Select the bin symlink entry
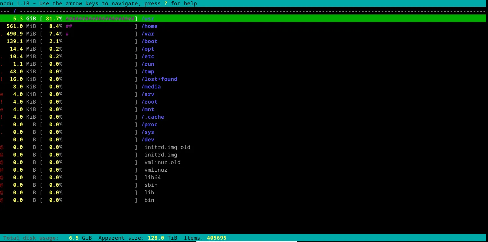 point(149,200)
